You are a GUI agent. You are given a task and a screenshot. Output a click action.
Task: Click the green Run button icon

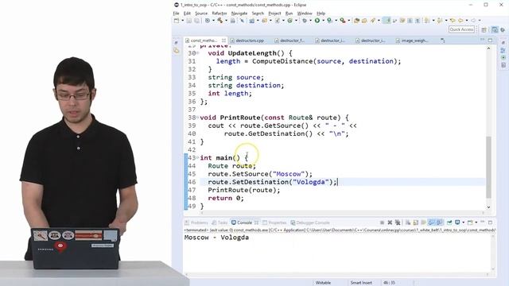click(317, 21)
